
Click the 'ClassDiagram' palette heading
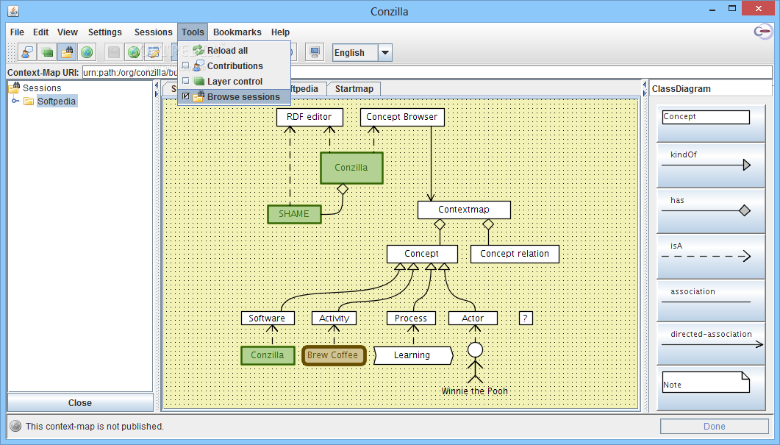click(681, 88)
